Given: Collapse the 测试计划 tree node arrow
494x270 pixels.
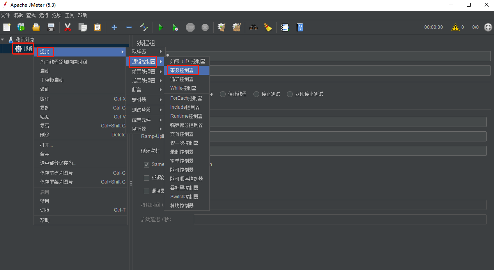Looking at the screenshot, I should click(3, 39).
